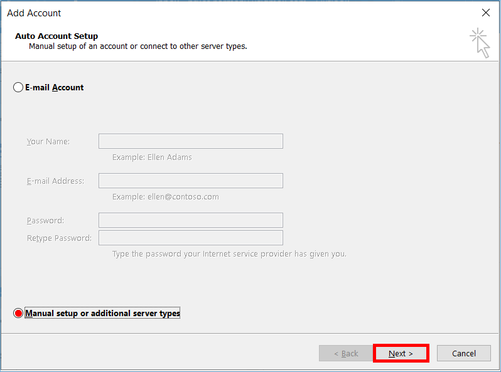
Task: Click the 'Example: Ellen Adams' hint text
Action: point(152,157)
